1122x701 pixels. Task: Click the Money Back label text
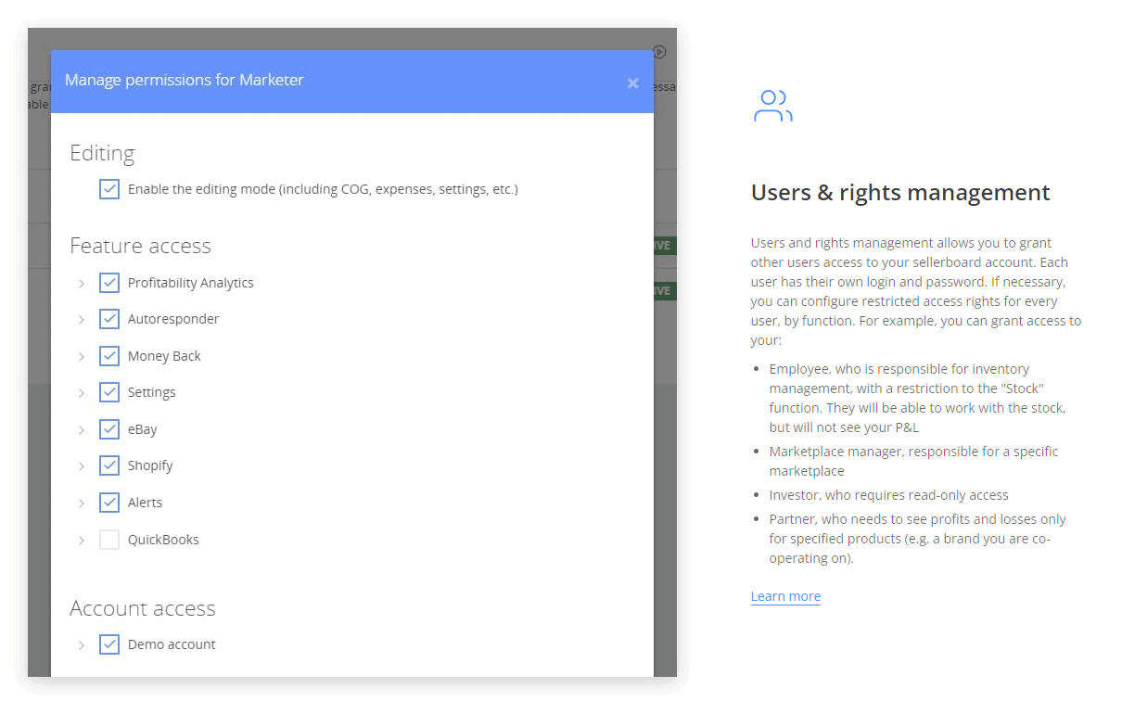[x=164, y=356]
